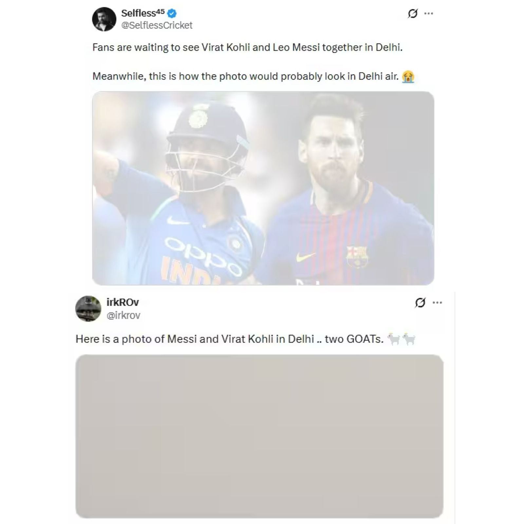Click the first goat emoji
Viewport: 524px width, 524px height.
pyautogui.click(x=393, y=339)
